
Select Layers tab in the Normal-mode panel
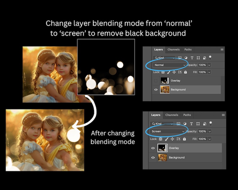159,50
